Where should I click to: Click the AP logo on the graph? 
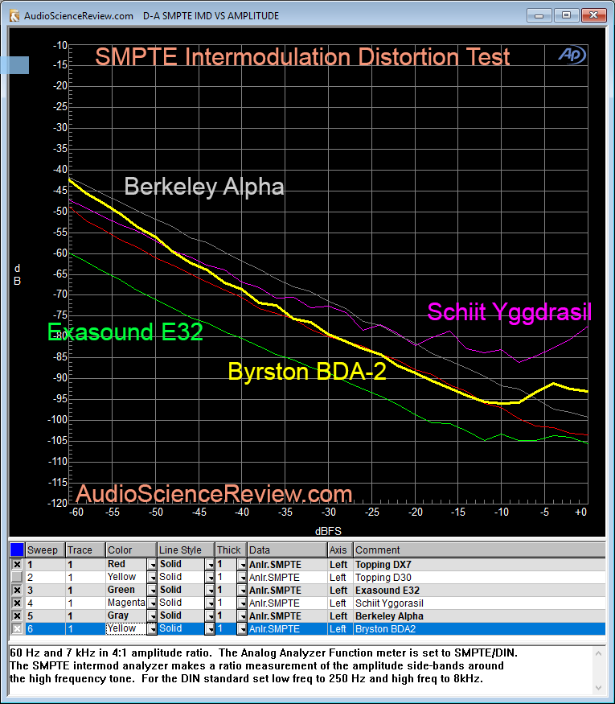pyautogui.click(x=572, y=55)
